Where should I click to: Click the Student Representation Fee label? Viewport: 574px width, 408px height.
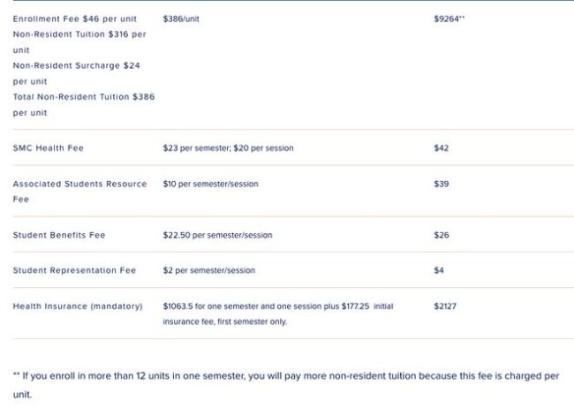[x=74, y=270]
